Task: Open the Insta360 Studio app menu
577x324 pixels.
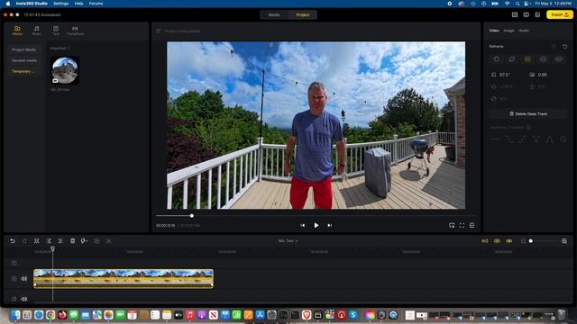Action: (x=32, y=4)
